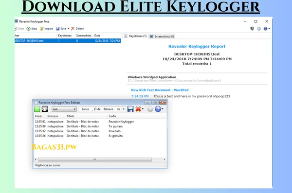Viewport: 292px width, 193px height.
Task: Click the gear settings icon in Free Edition
Action: pyautogui.click(x=150, y=109)
